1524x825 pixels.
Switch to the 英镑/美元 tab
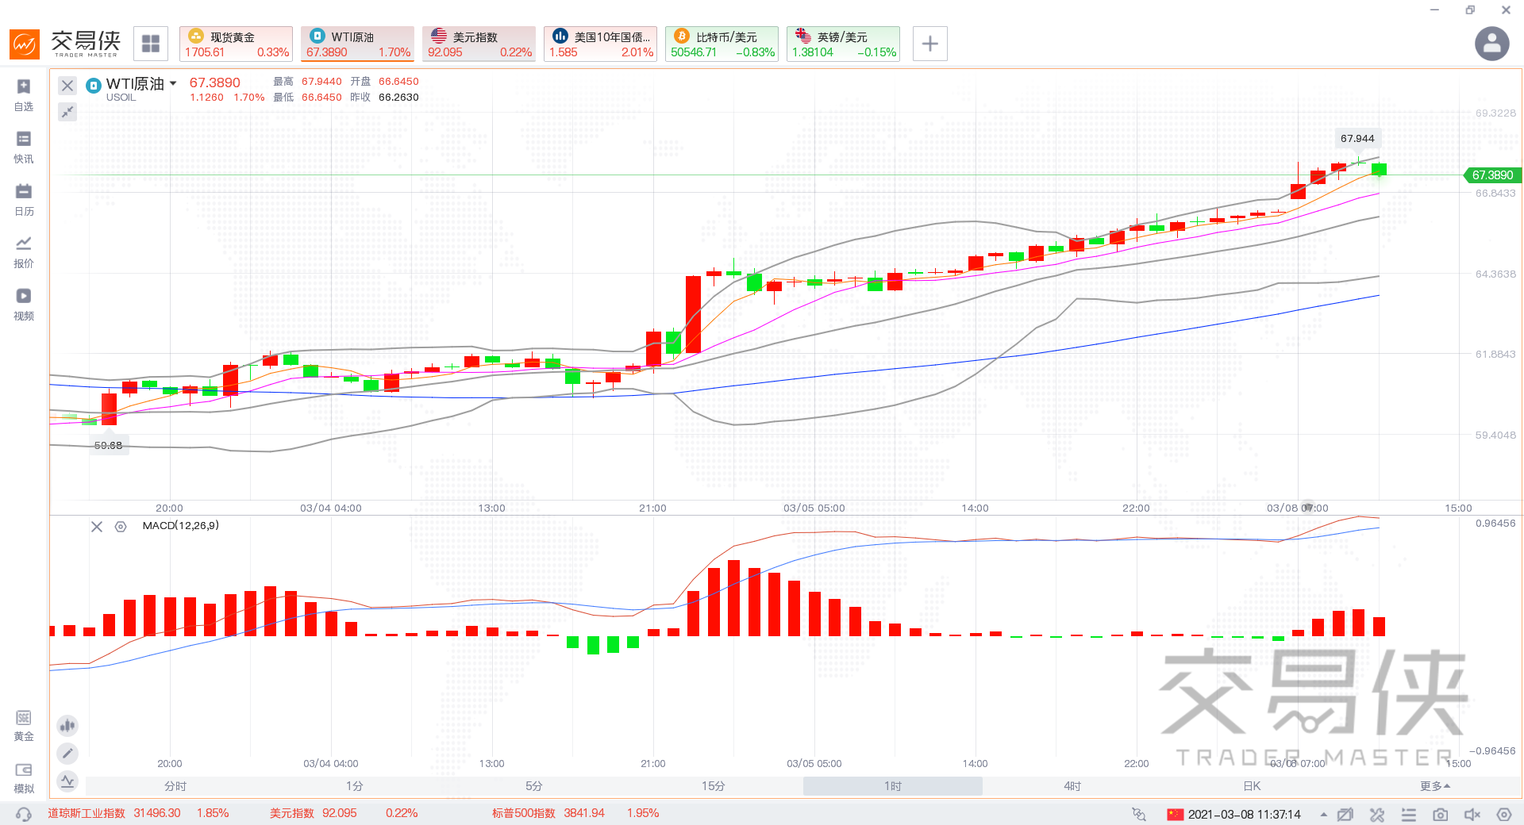[843, 44]
